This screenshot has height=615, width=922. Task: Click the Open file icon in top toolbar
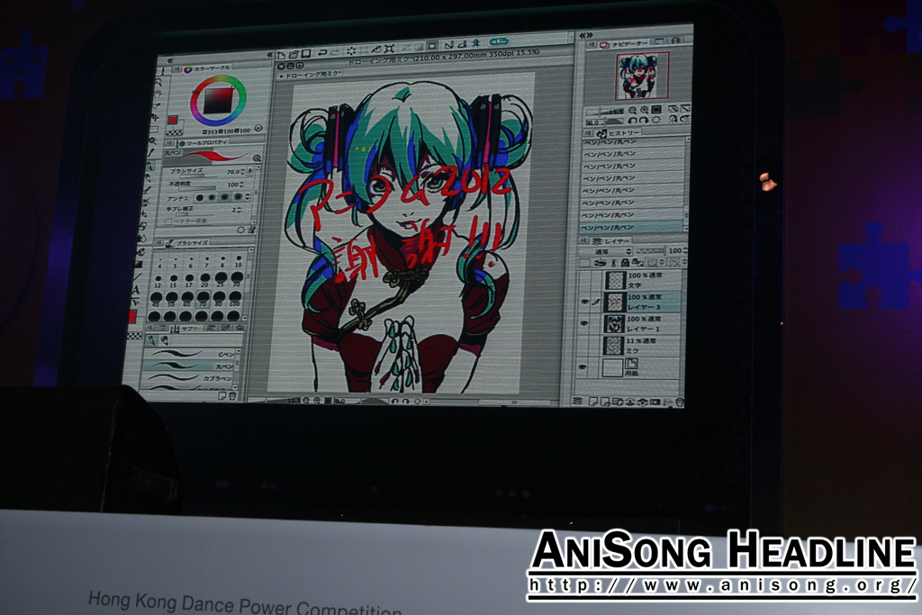click(294, 54)
